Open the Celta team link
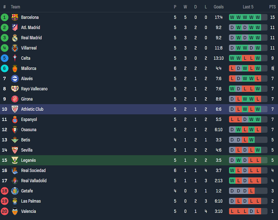This screenshot has width=278, height=220. point(26,58)
